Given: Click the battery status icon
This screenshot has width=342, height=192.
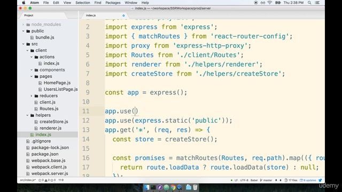Looking at the screenshot, I should point(278,3).
